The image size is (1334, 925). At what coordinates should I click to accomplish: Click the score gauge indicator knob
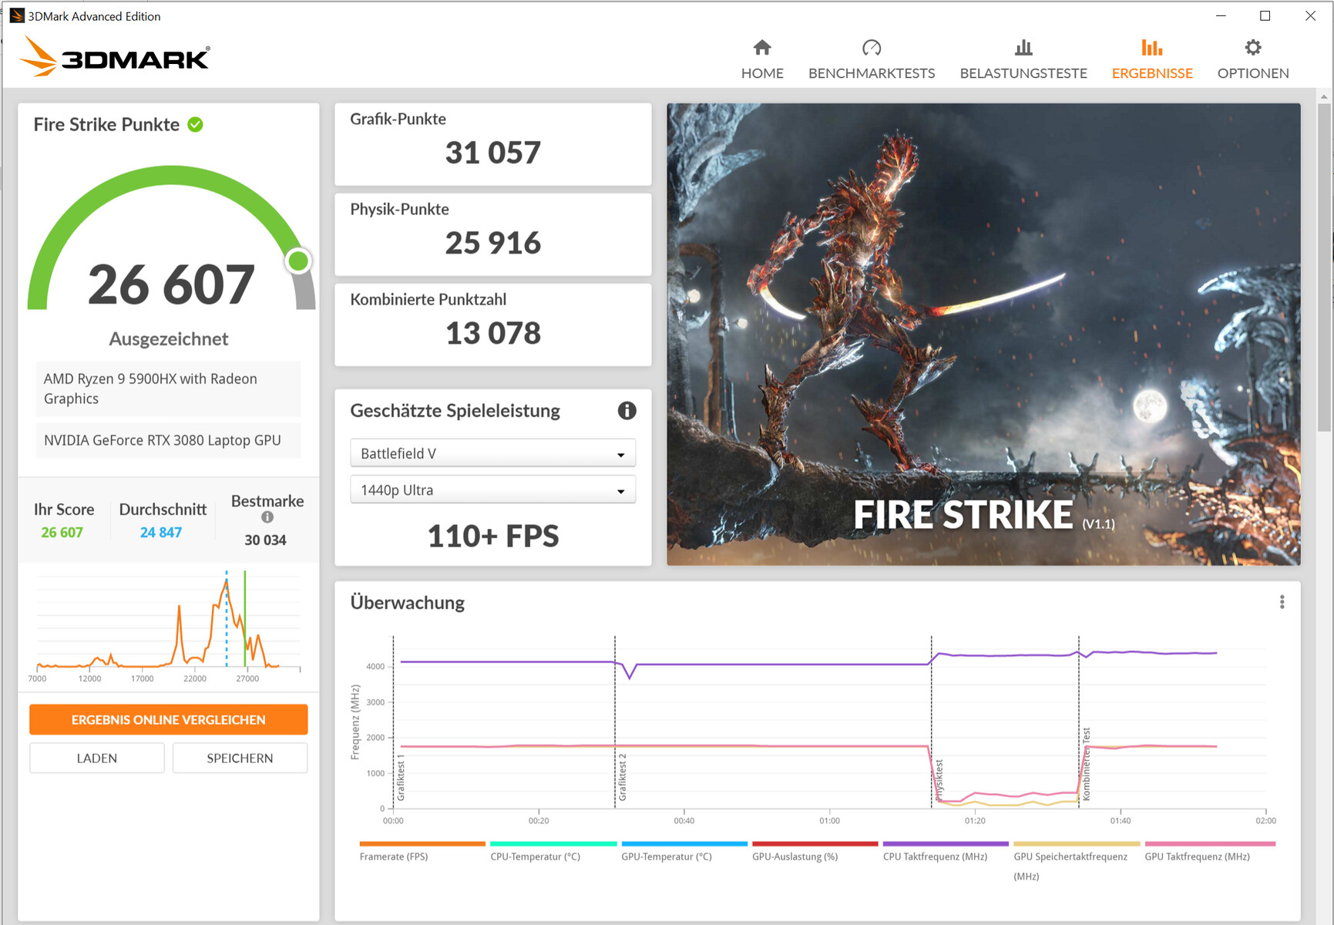pyautogui.click(x=298, y=261)
